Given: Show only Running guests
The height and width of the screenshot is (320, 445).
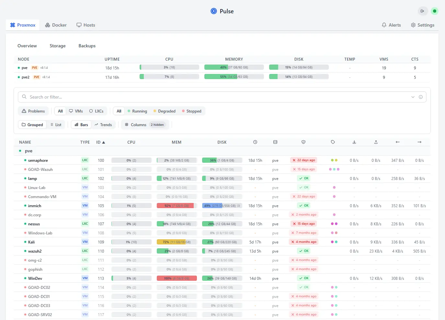Looking at the screenshot, I should [137, 111].
